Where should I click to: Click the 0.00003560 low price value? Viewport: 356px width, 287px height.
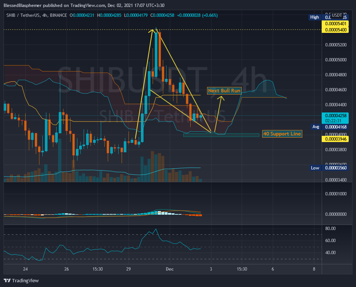[335, 168]
